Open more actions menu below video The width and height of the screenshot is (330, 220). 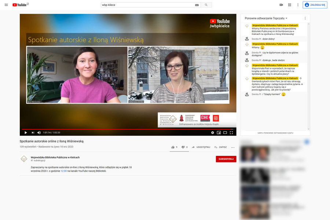click(232, 147)
